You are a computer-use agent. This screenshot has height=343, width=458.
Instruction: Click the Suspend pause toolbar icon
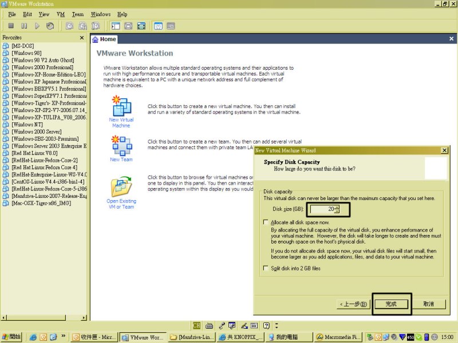coord(24,26)
